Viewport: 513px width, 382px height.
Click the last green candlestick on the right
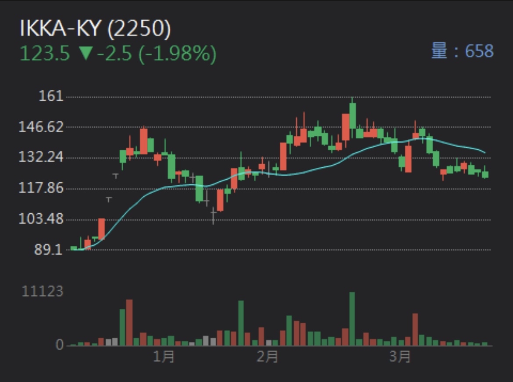click(x=485, y=174)
